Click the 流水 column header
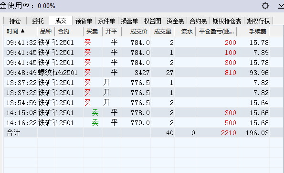This screenshot has height=173, width=284. pyautogui.click(x=185, y=32)
